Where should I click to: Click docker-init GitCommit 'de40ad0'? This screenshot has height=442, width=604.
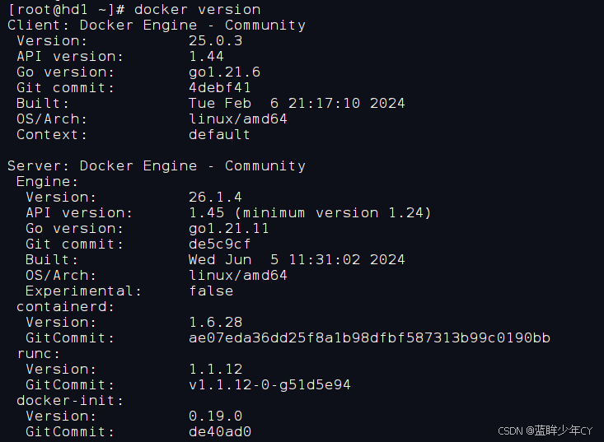point(219,432)
